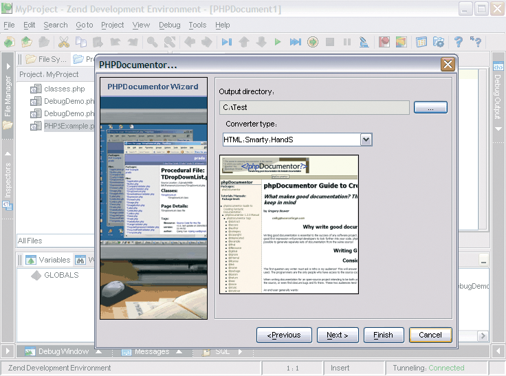Click the Replace toolbar icon
This screenshot has width=506, height=376.
[170, 42]
